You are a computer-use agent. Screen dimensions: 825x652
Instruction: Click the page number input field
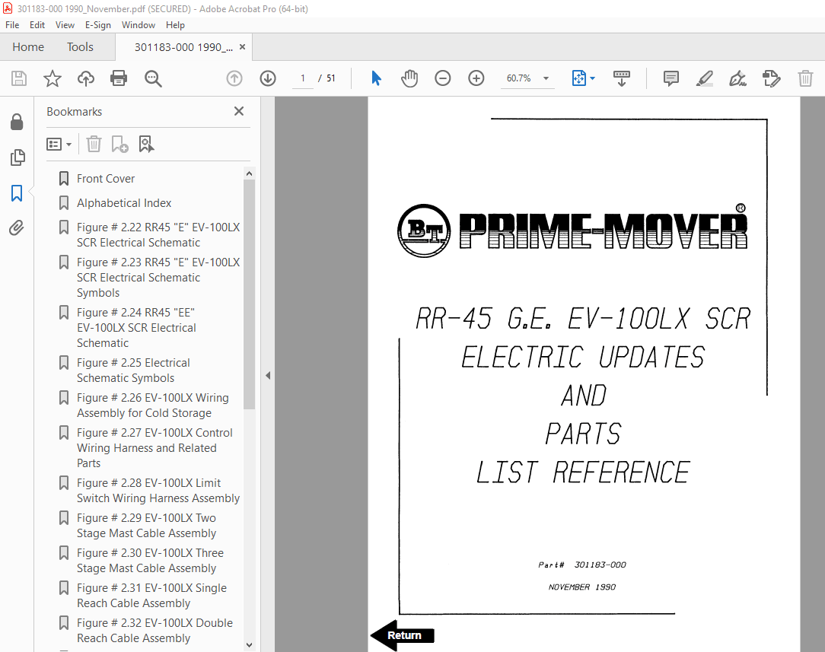[301, 78]
